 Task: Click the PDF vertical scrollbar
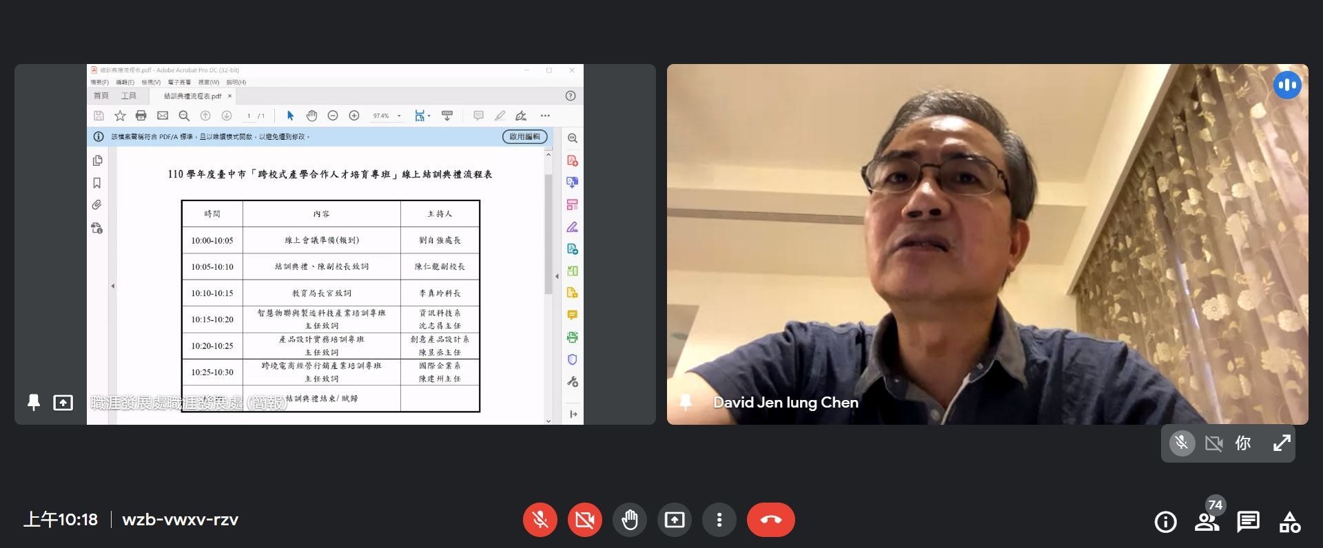pyautogui.click(x=548, y=234)
